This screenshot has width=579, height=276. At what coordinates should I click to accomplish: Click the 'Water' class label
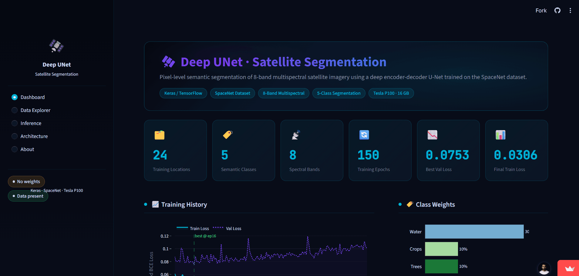(x=416, y=232)
